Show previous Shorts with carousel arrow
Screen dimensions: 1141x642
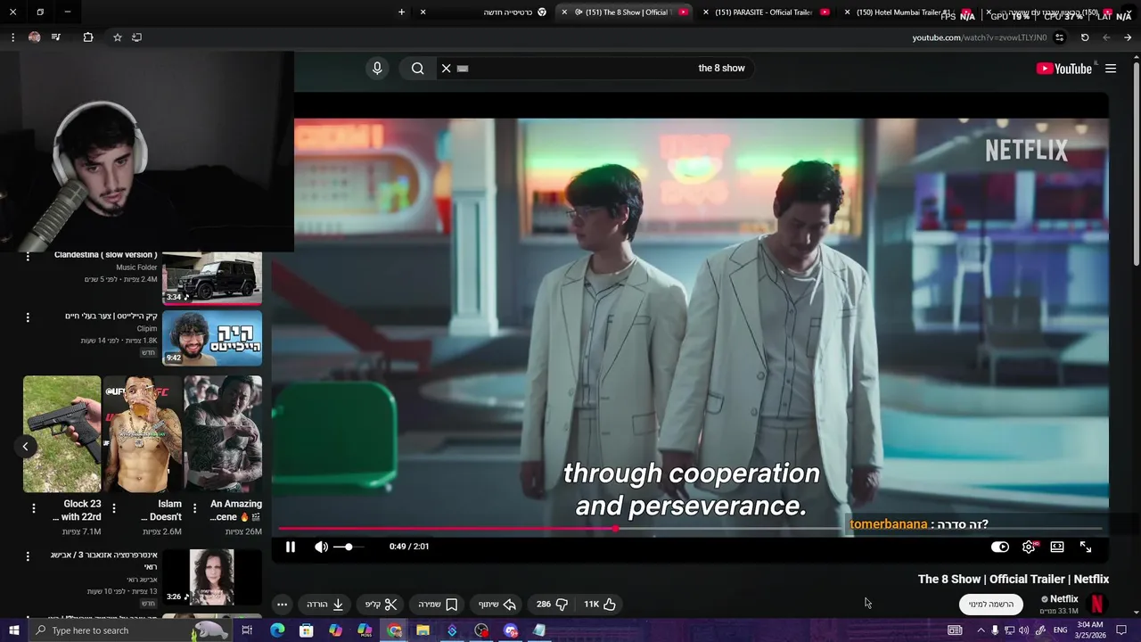pyautogui.click(x=26, y=446)
